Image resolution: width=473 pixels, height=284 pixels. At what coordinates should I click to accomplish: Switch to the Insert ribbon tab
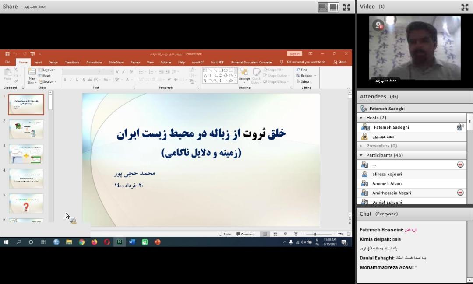(x=38, y=62)
